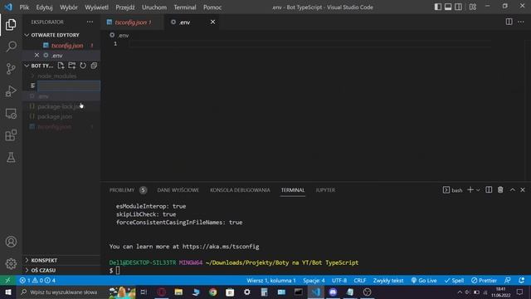Collapse all folders in explorer
The height and width of the screenshot is (299, 531).
[x=94, y=66]
